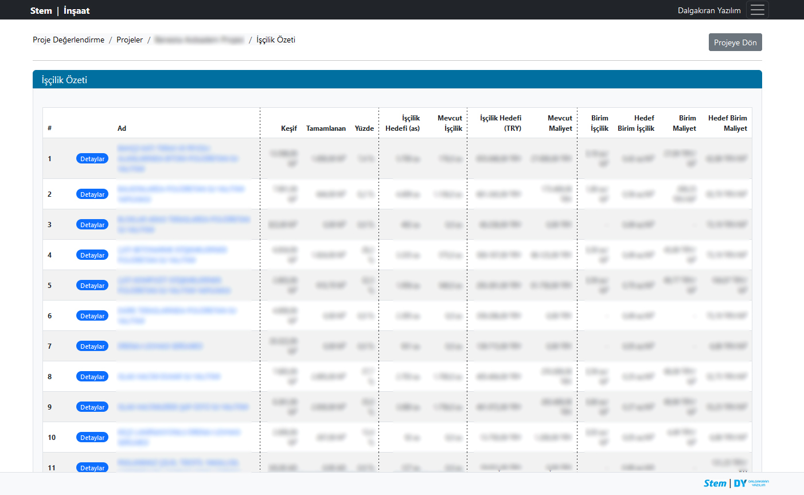Viewport: 804px width, 495px height.
Task: Click Dalgakıran Yazılım in top bar
Action: tap(709, 10)
